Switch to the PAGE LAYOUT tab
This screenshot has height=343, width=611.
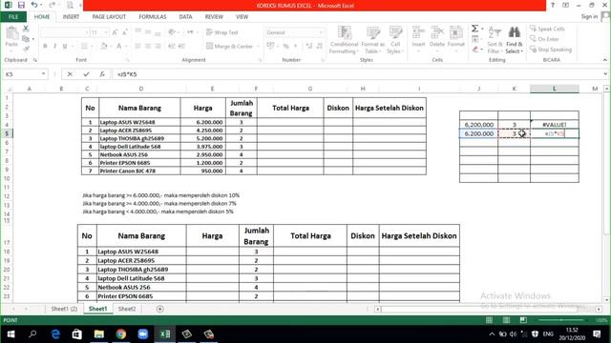click(109, 17)
